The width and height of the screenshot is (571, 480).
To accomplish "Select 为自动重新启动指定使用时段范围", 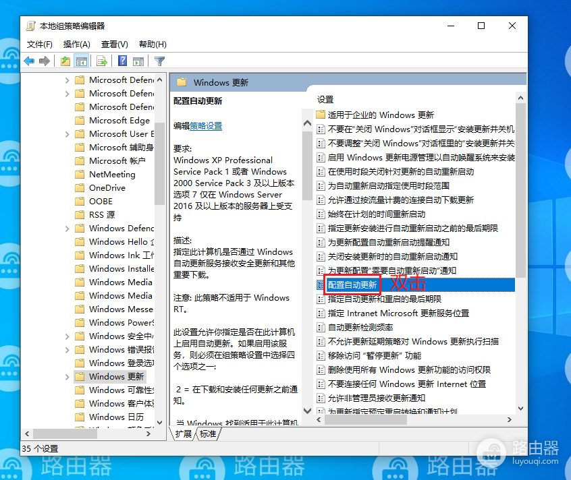I will click(x=389, y=186).
